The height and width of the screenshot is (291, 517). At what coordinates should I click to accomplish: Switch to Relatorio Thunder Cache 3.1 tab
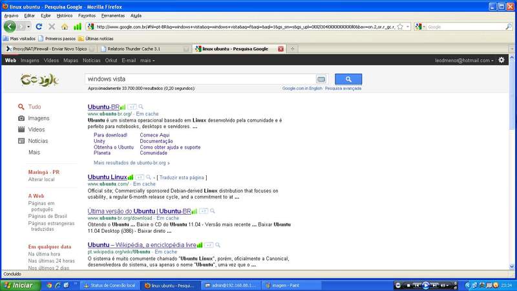tap(145, 49)
